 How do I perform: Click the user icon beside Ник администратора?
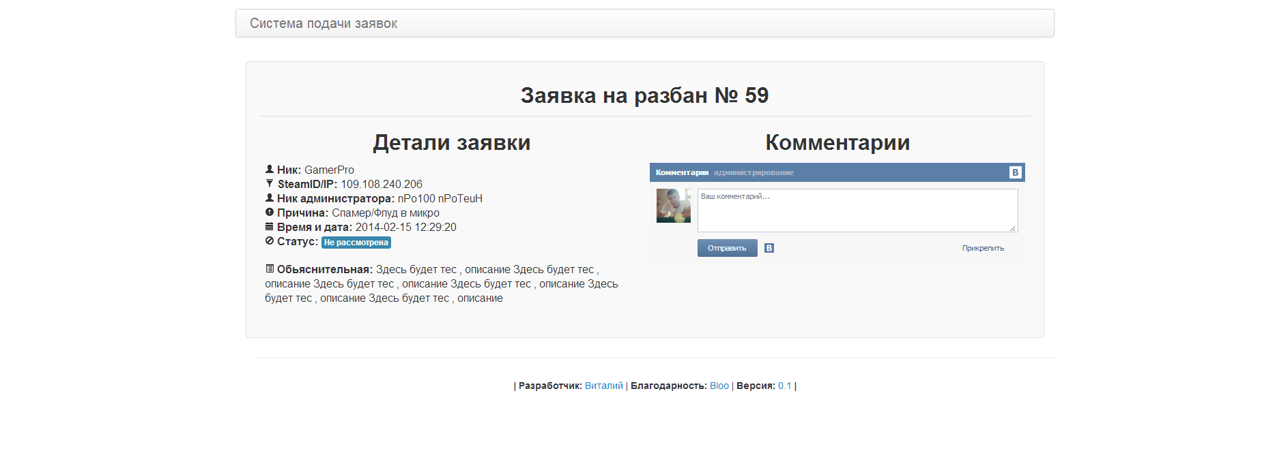coord(270,198)
